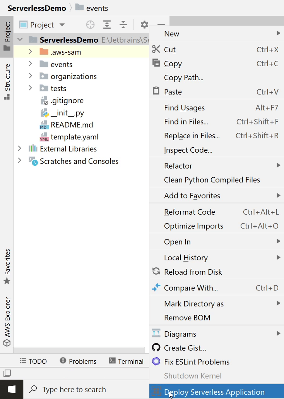This screenshot has height=399, width=284.
Task: Select Deploy Serverless Application menu item
Action: tap(214, 392)
